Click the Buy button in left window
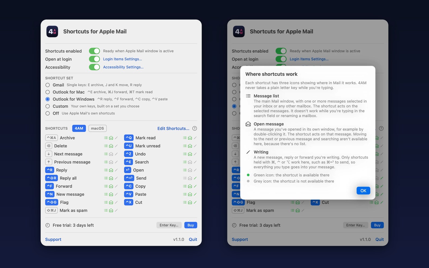The height and width of the screenshot is (268, 429). [x=191, y=225]
